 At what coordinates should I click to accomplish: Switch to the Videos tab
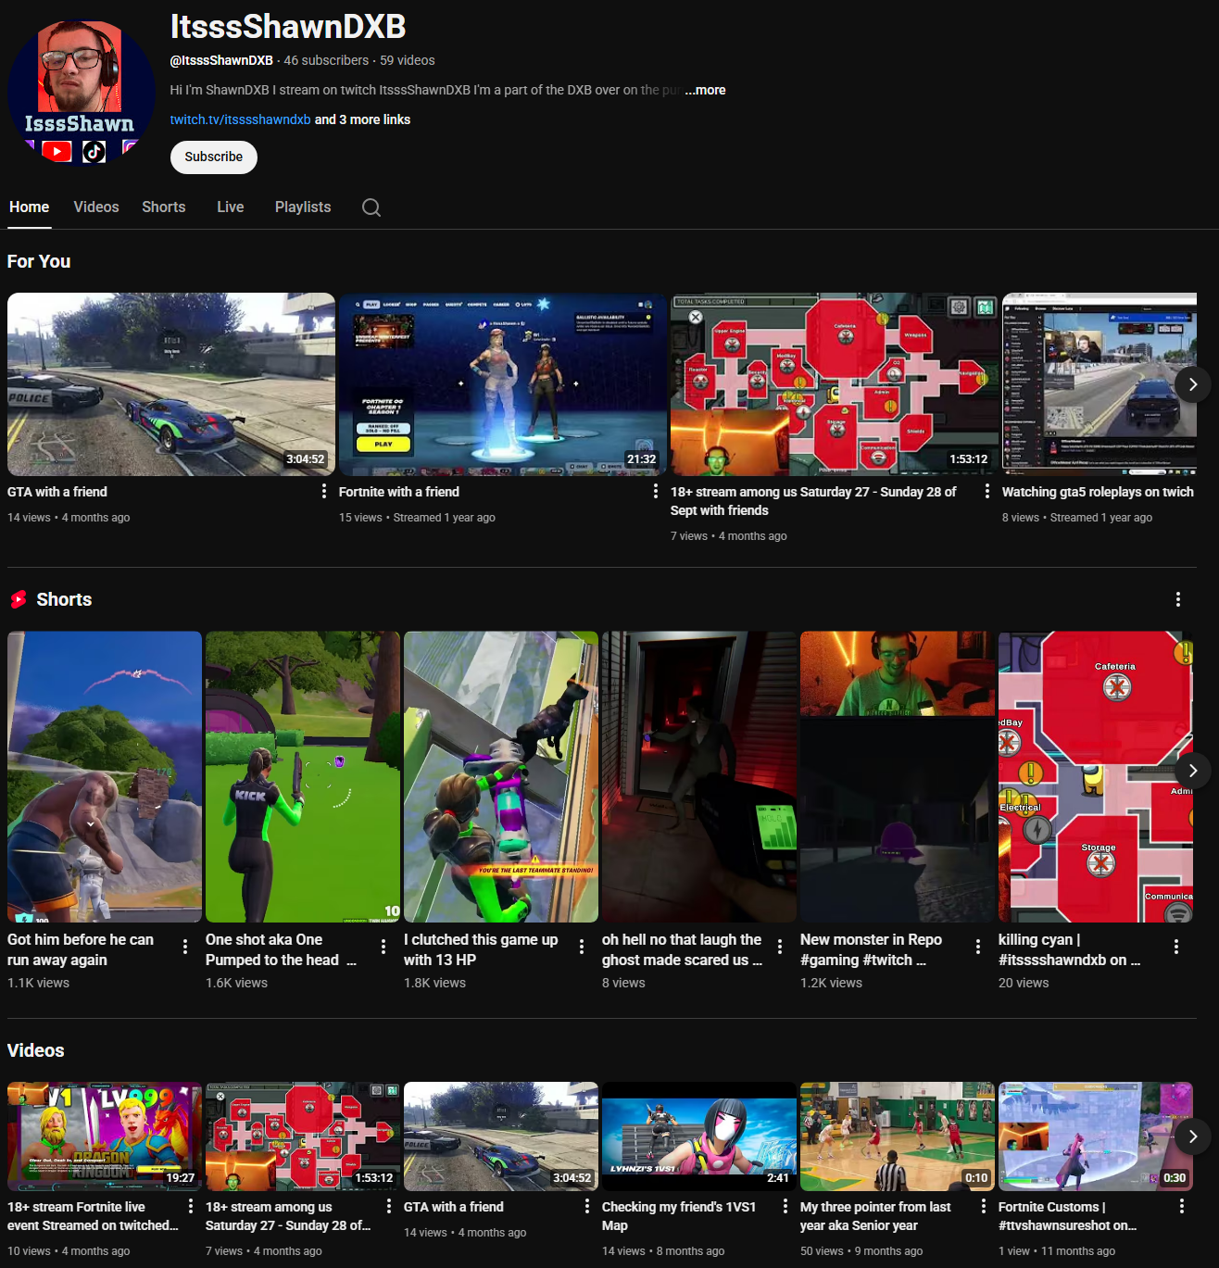96,207
